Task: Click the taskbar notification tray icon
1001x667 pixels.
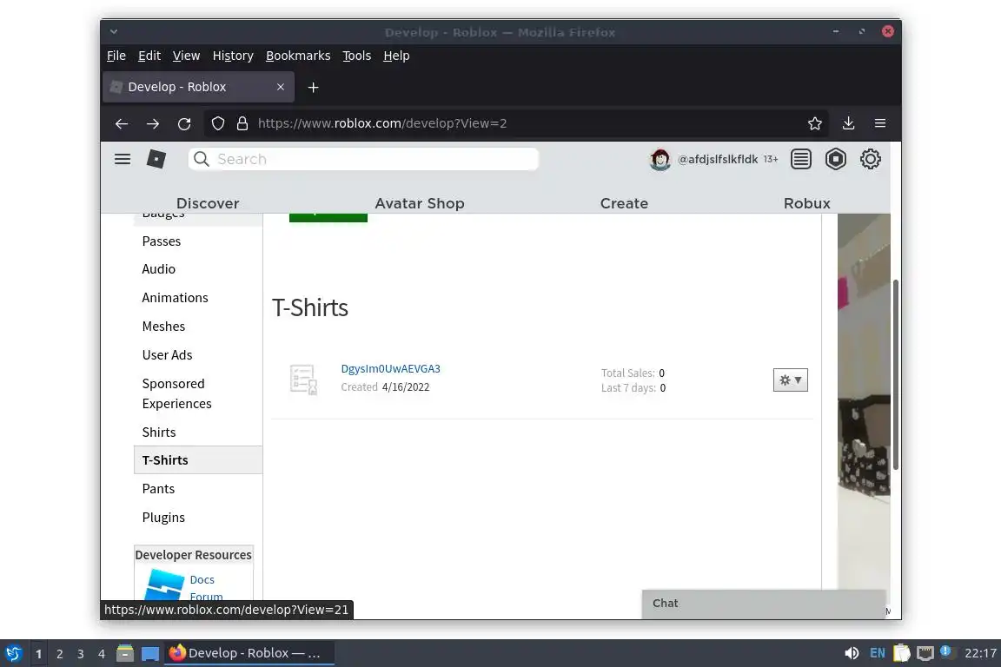Action: tap(946, 651)
